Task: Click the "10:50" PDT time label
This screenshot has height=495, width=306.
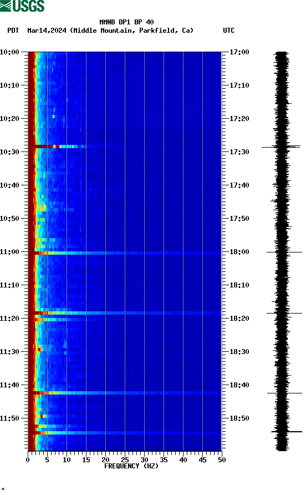Action: 9,219
